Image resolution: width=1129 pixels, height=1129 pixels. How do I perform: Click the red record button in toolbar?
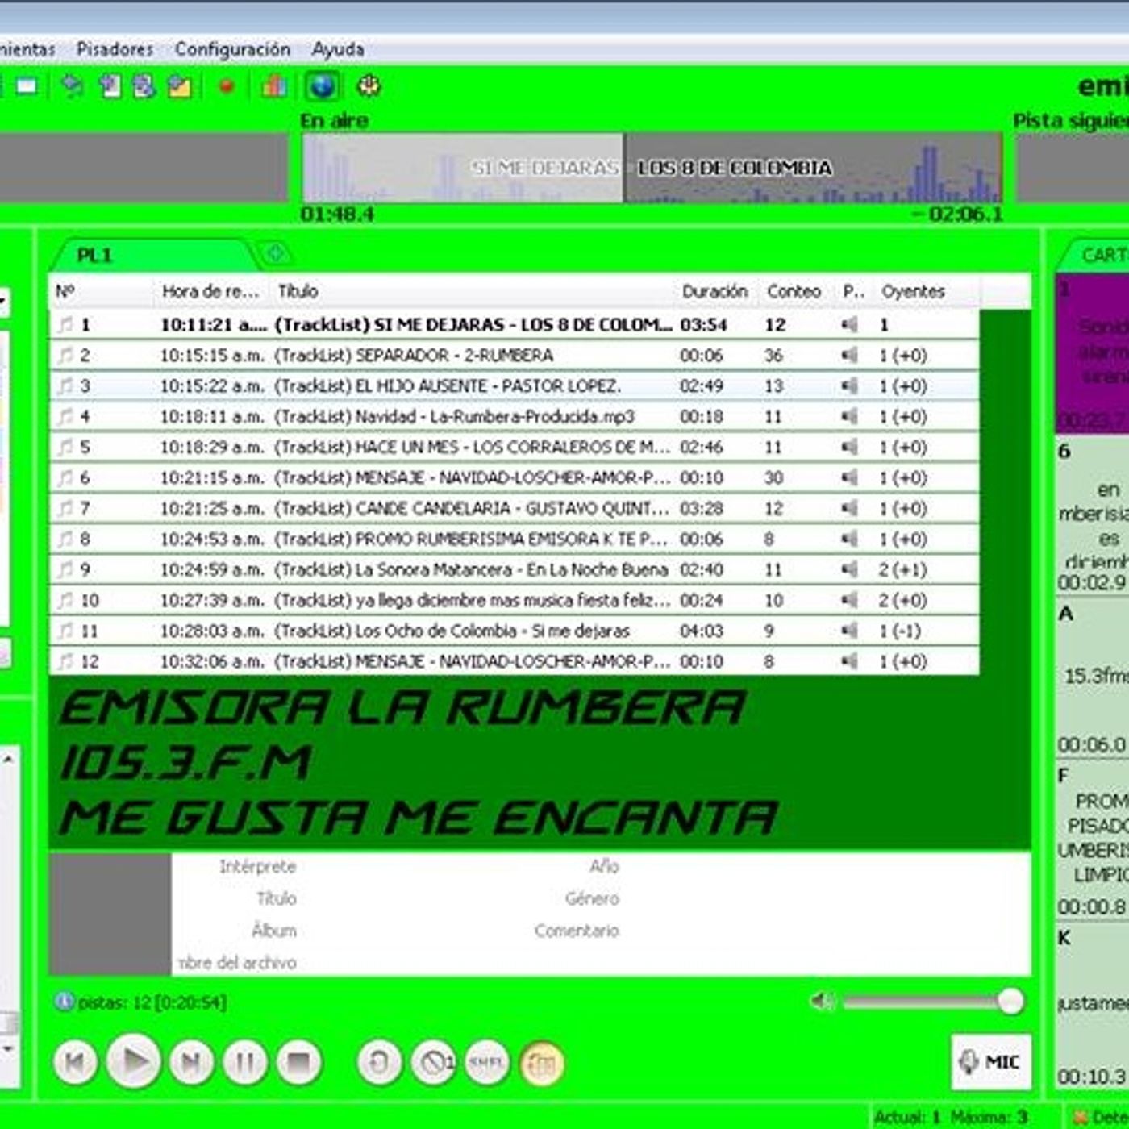[x=227, y=86]
